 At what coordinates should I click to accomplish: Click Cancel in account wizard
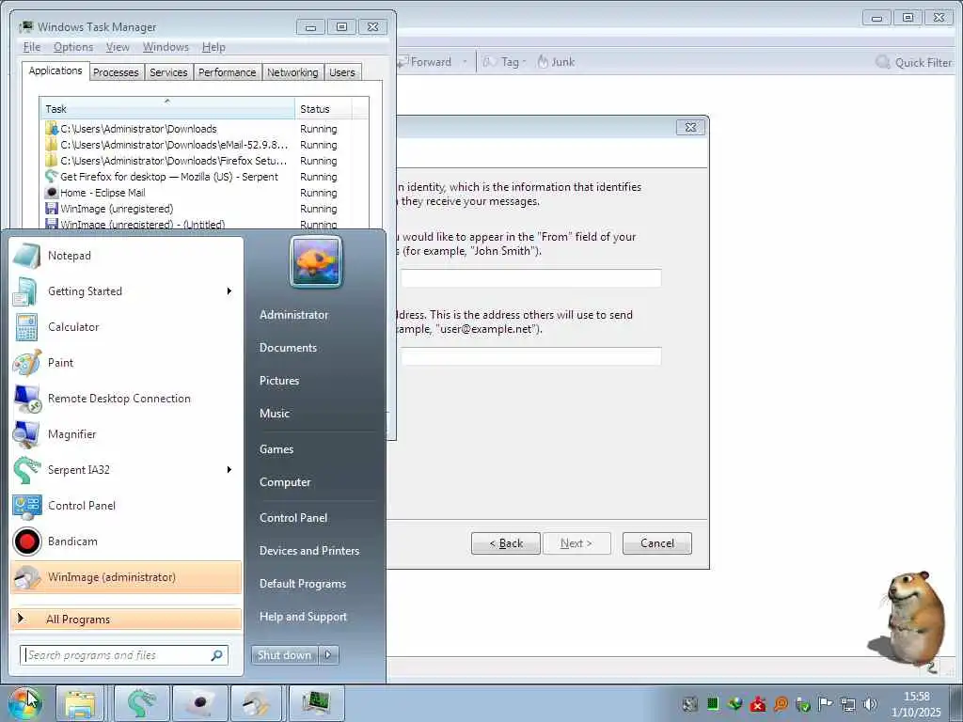tap(657, 543)
